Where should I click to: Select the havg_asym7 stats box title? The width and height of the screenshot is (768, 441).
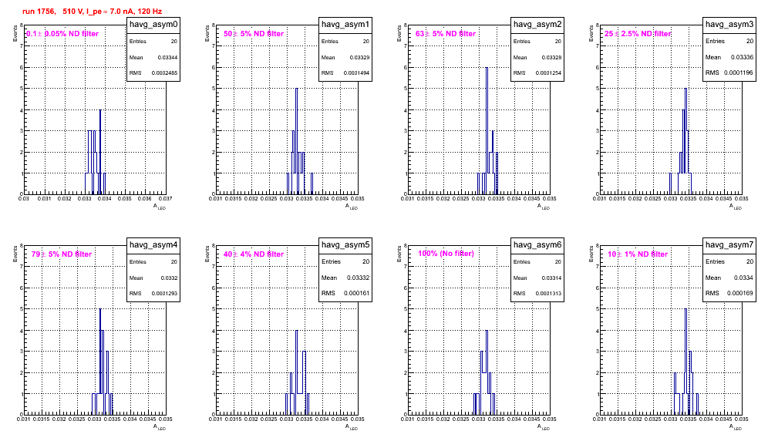[x=729, y=244]
